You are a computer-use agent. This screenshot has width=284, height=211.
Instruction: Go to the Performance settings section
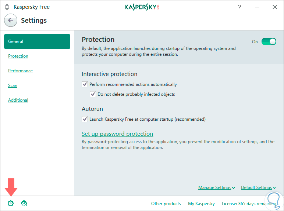20,71
